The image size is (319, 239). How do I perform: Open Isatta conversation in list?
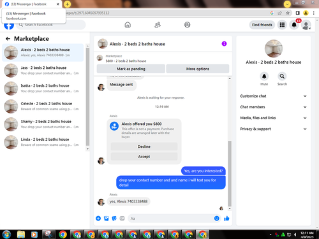pyautogui.click(x=43, y=89)
